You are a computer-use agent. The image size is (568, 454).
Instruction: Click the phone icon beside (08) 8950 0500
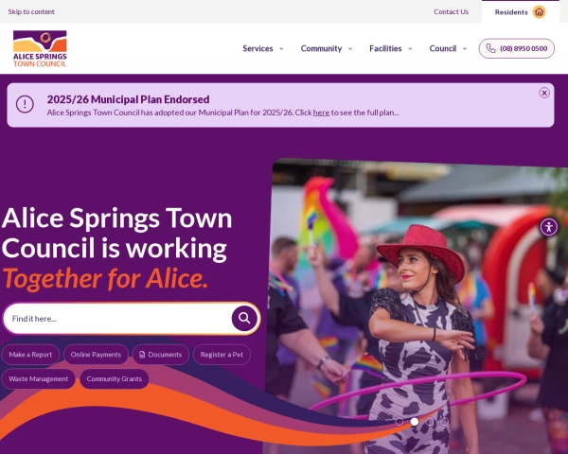(x=490, y=48)
